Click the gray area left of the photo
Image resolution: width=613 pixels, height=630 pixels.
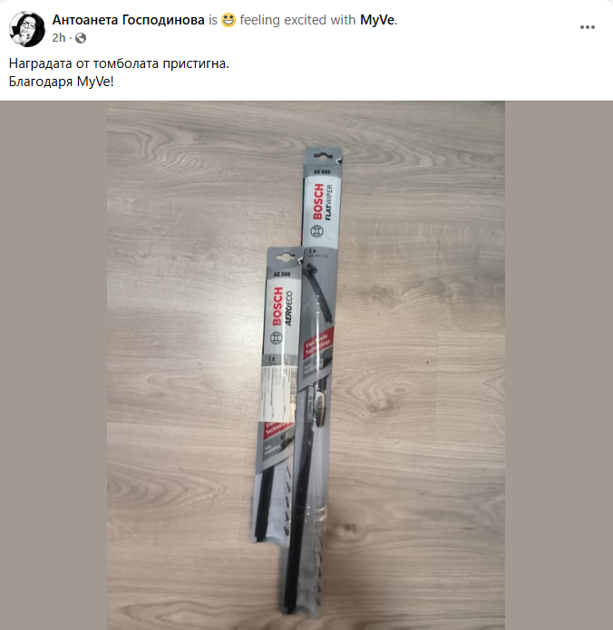(x=54, y=365)
